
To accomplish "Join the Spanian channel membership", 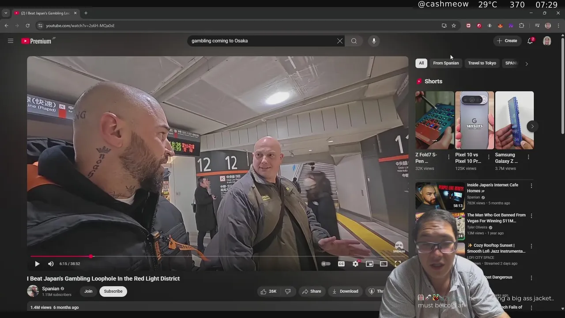I will coord(88,291).
